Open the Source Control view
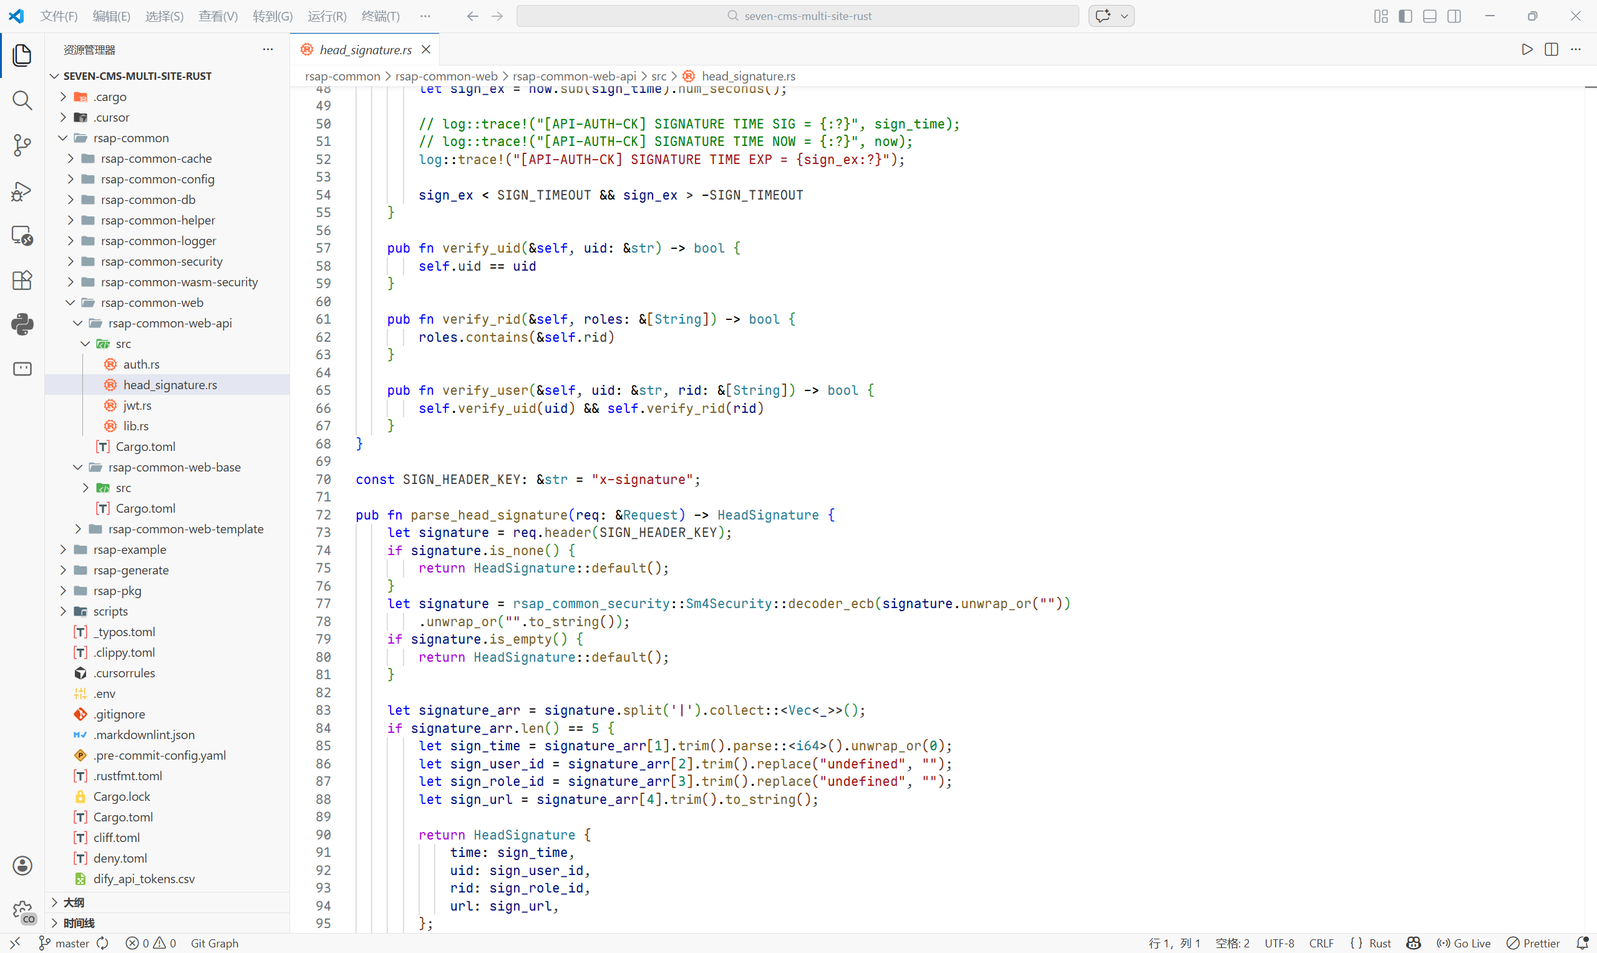Viewport: 1597px width, 953px height. 22,145
